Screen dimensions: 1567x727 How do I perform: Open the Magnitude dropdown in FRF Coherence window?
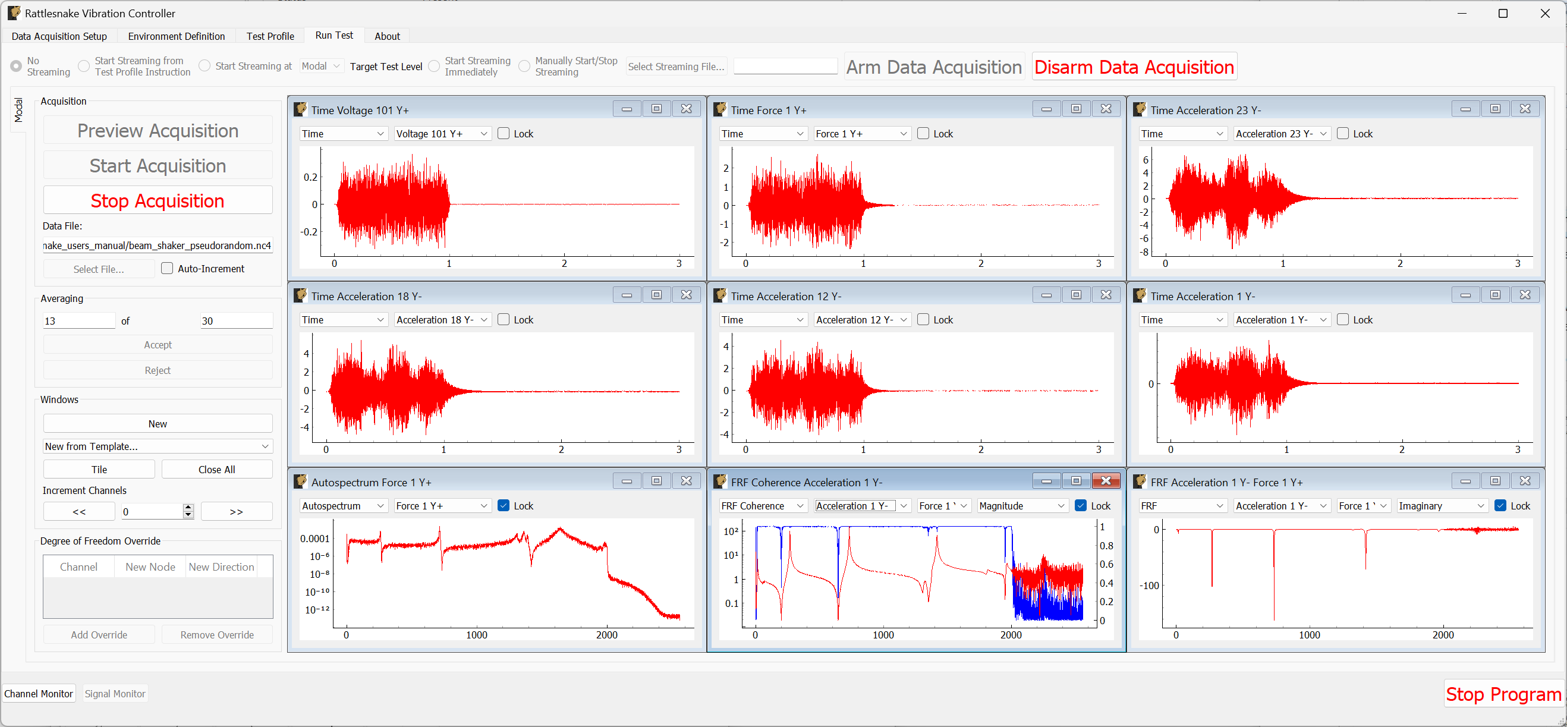click(1022, 505)
